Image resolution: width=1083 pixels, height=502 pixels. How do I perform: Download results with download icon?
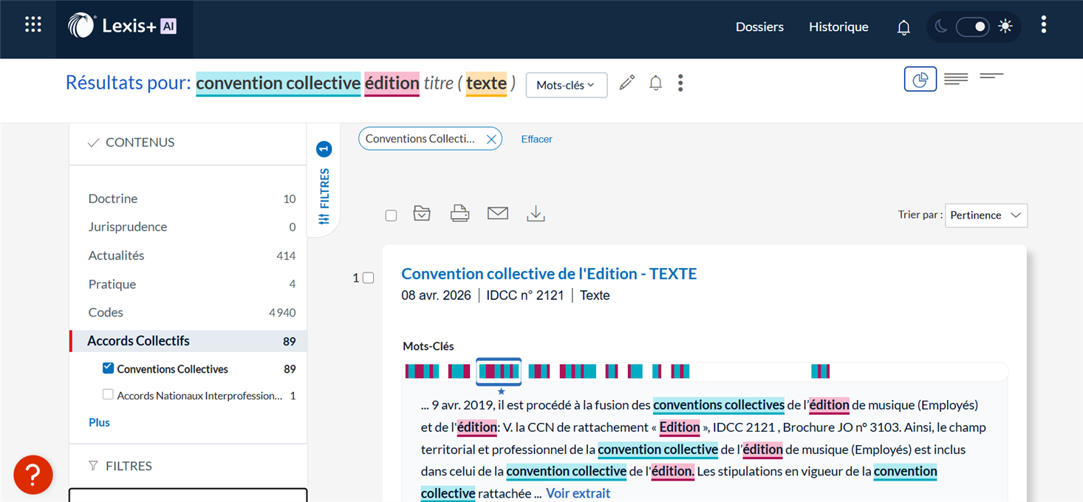(x=536, y=214)
